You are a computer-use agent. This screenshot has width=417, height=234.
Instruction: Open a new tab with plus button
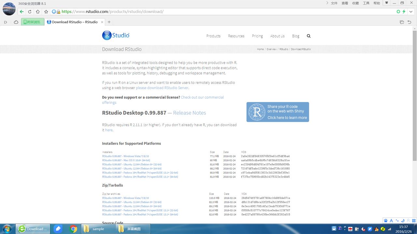[x=109, y=22]
